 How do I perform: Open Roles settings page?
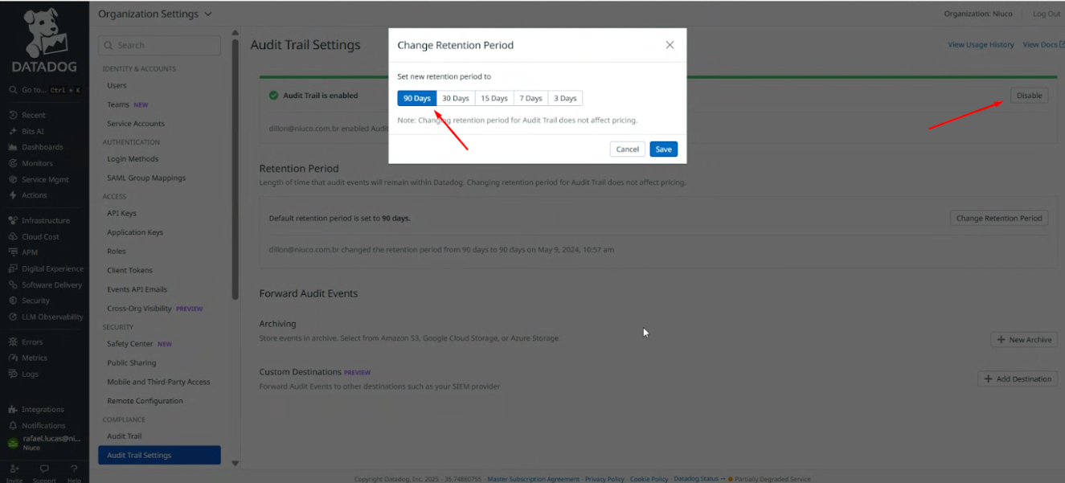pyautogui.click(x=117, y=252)
